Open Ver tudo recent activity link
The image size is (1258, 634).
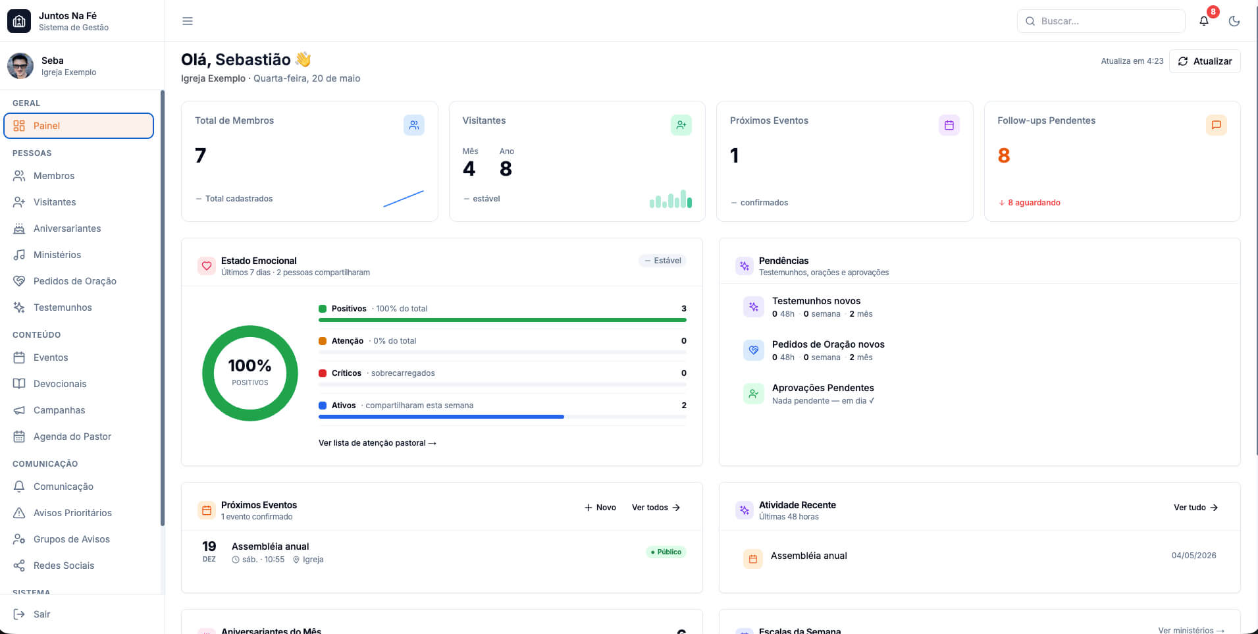[1196, 508]
